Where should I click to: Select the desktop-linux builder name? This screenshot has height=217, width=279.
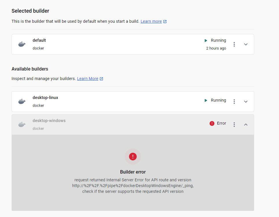tap(45, 98)
